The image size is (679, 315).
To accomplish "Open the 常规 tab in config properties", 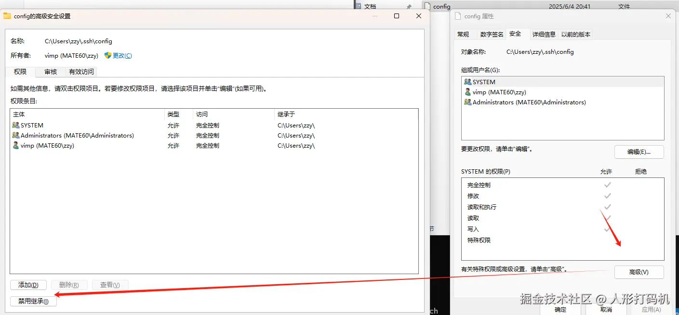I will (463, 34).
